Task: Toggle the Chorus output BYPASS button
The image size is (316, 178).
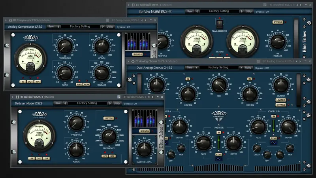Action: (x=281, y=105)
